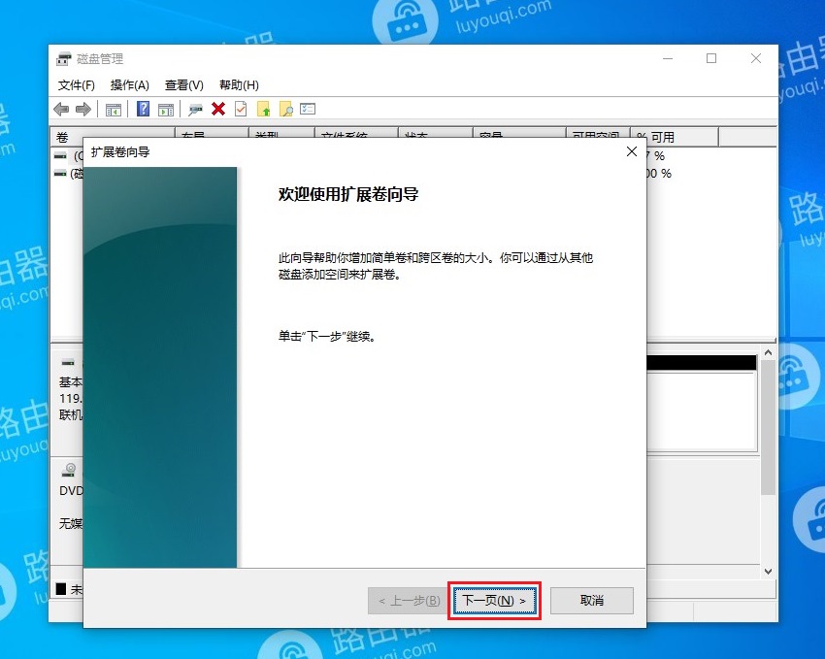The image size is (825, 659).
Task: Click the forward arrow toolbar icon
Action: click(83, 110)
